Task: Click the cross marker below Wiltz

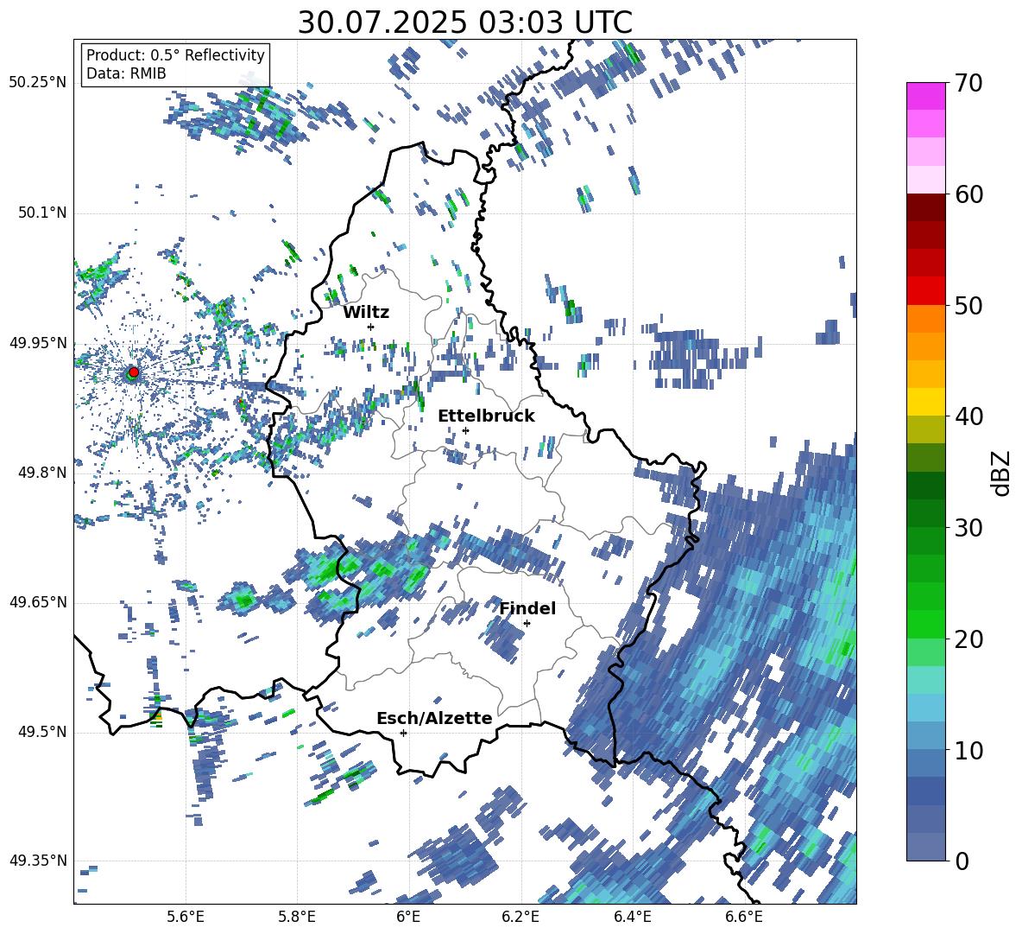Action: pos(371,327)
